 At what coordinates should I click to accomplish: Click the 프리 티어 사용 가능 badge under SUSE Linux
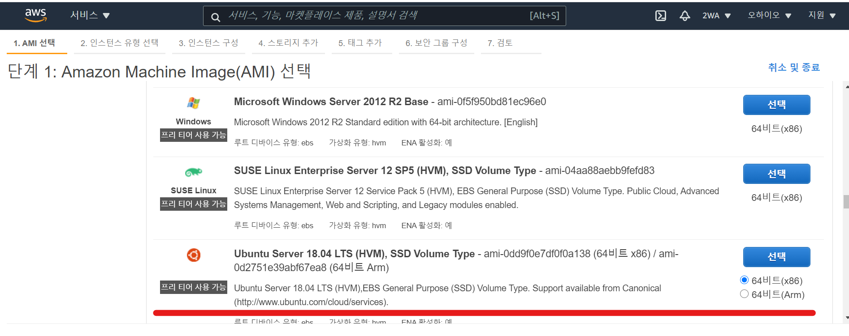tap(194, 204)
